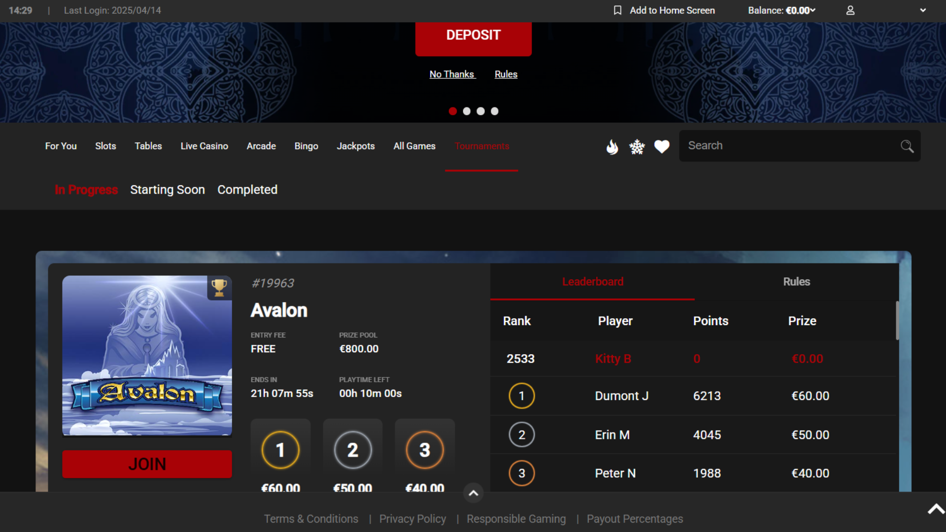Open the user account profile icon

tap(850, 10)
